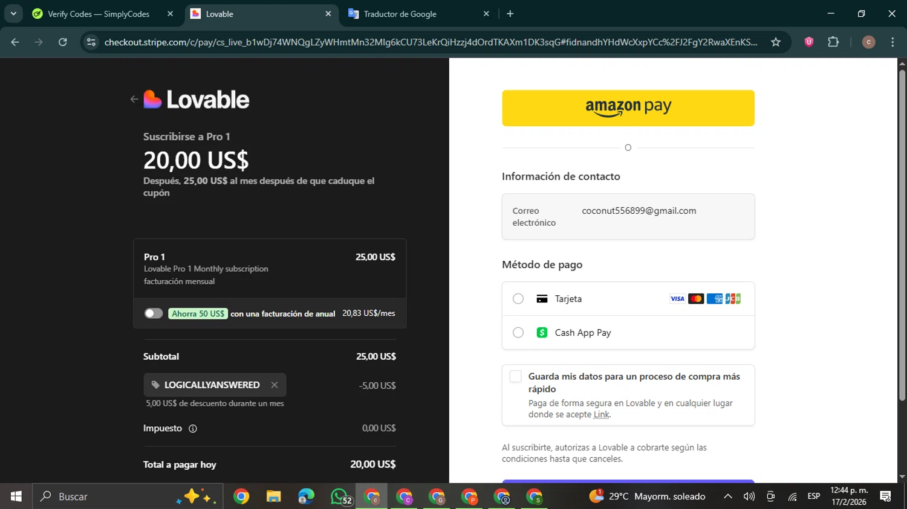Check the Guarda mis datos checkbox
Viewport: 907px width, 509px height.
(516, 377)
